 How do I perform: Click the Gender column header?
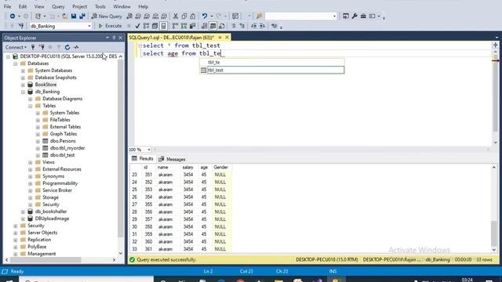220,167
